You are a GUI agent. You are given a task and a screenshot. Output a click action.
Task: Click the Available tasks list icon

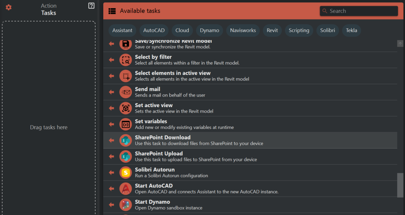pos(112,11)
